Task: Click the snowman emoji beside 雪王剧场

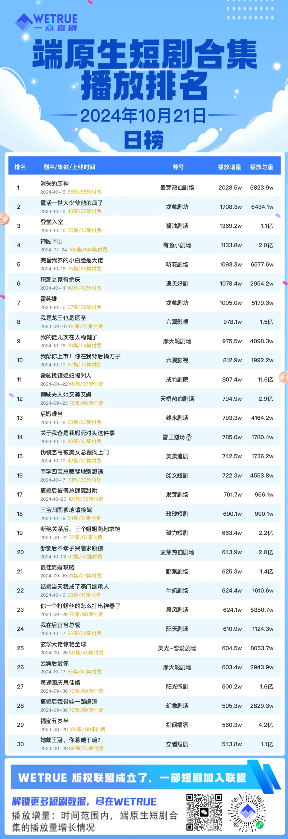Action: click(189, 437)
